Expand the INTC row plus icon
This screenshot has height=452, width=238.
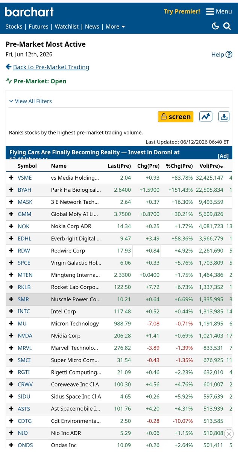(x=11, y=312)
